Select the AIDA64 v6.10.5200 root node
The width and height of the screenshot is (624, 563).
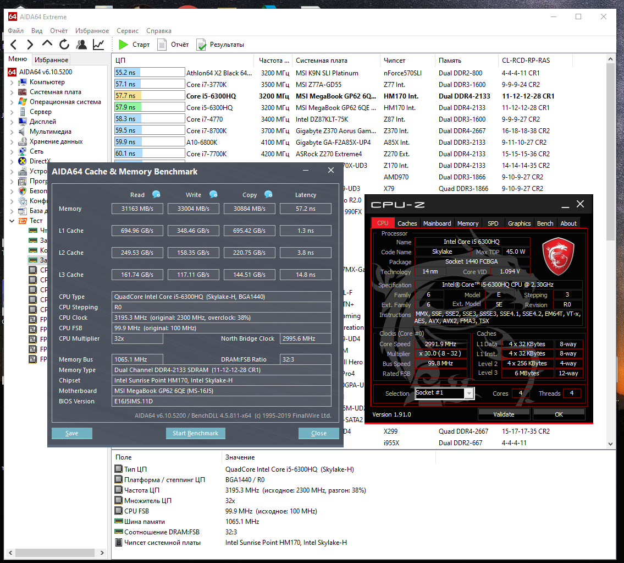[40, 72]
